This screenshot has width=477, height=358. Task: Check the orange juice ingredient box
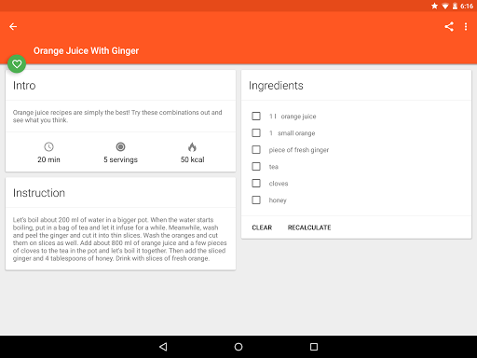(256, 117)
